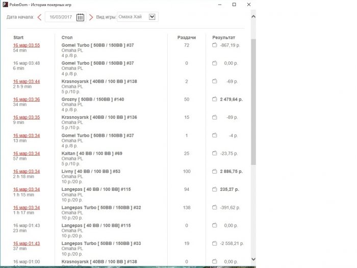The image size is (357, 268).
Task: Open 16 мар 03:34 link lasting 2 h 18 min
Action: pos(27,172)
